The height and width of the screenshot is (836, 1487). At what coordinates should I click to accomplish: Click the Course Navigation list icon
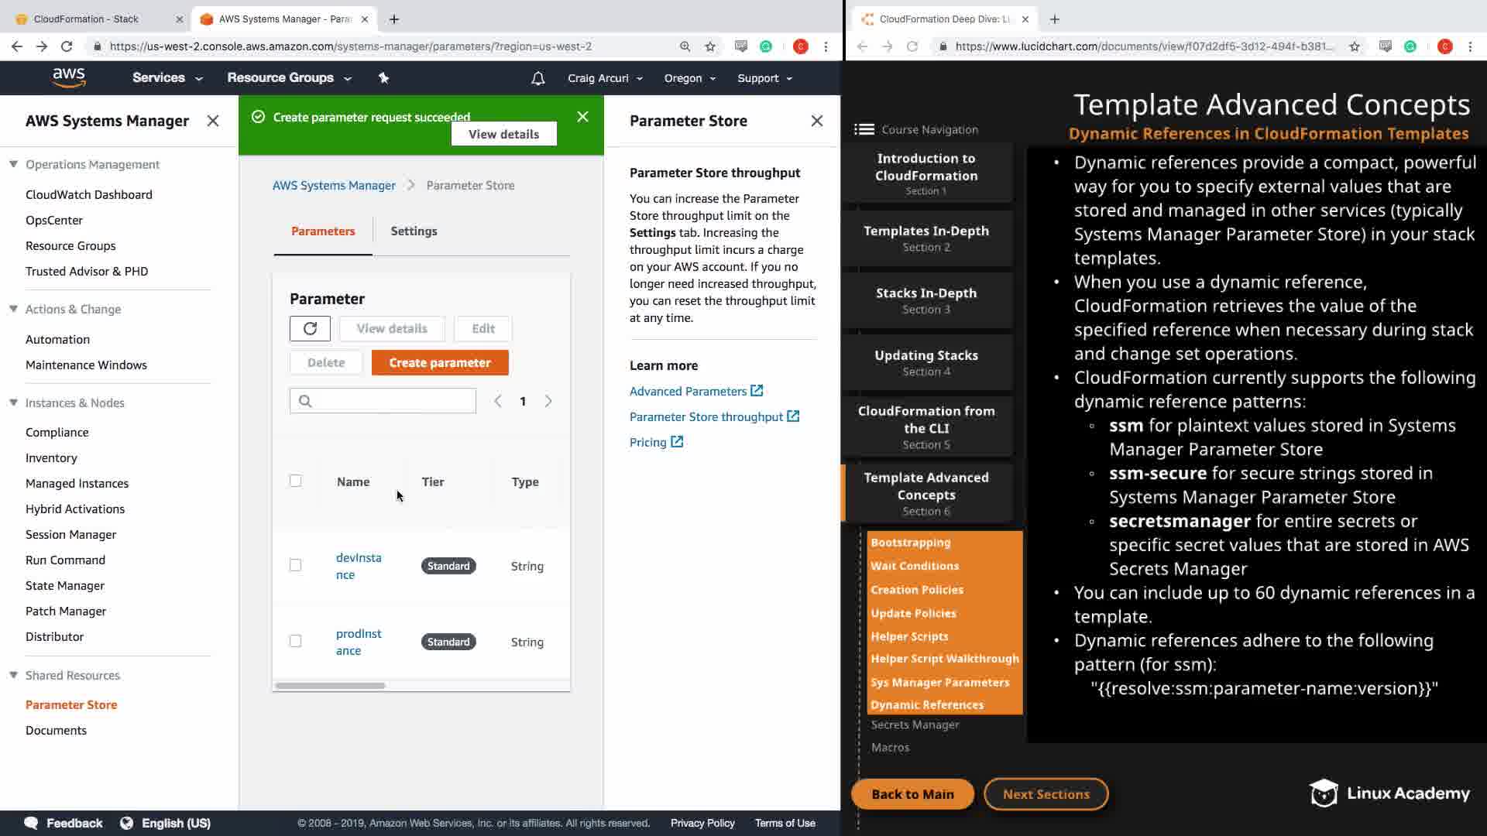coord(864,129)
